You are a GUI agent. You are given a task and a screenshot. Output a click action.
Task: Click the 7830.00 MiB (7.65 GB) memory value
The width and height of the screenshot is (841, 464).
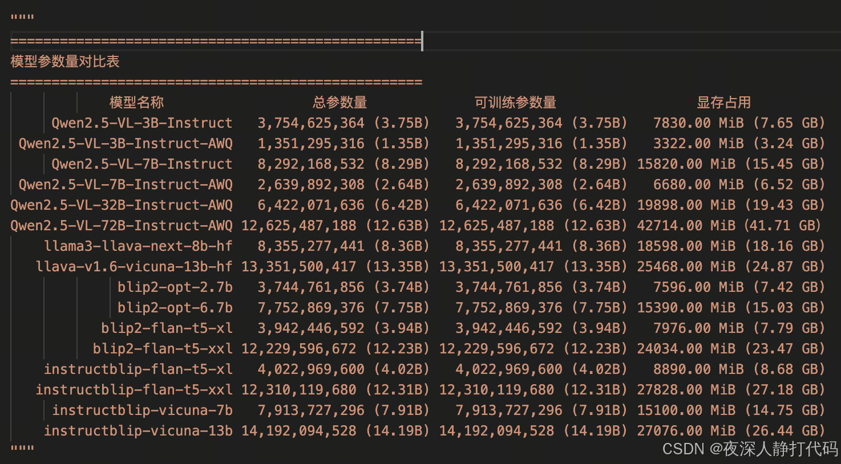739,123
